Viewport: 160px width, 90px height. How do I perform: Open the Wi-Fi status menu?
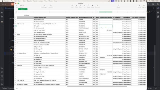pyautogui.click(x=144, y=1)
